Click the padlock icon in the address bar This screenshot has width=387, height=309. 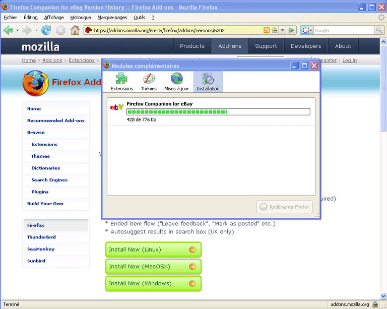[275, 30]
